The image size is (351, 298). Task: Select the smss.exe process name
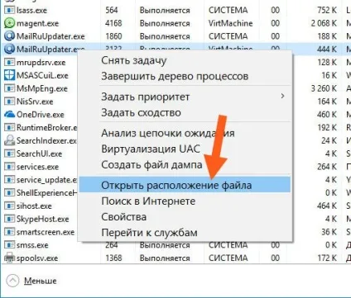(x=32, y=245)
